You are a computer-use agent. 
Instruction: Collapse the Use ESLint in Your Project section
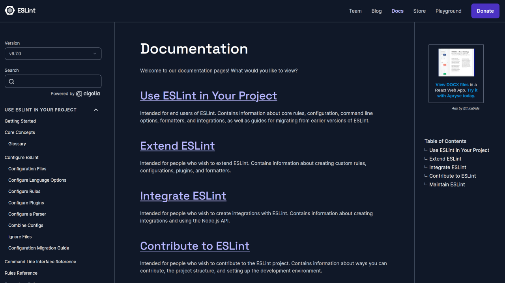(x=96, y=110)
